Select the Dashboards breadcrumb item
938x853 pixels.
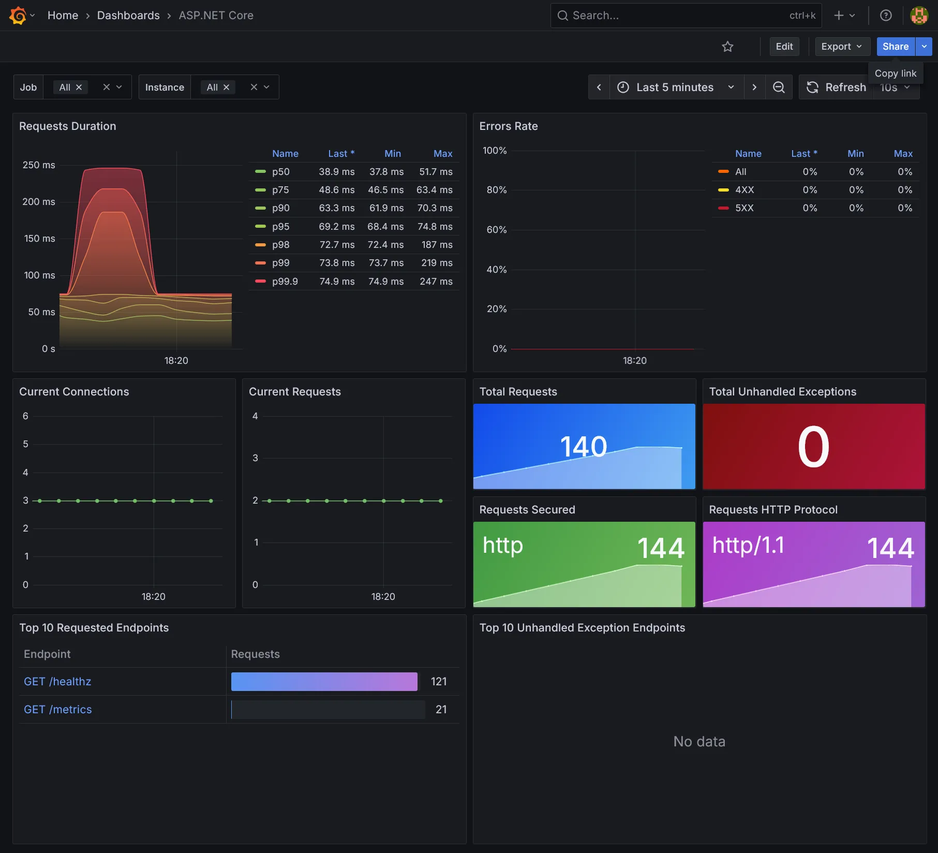128,15
